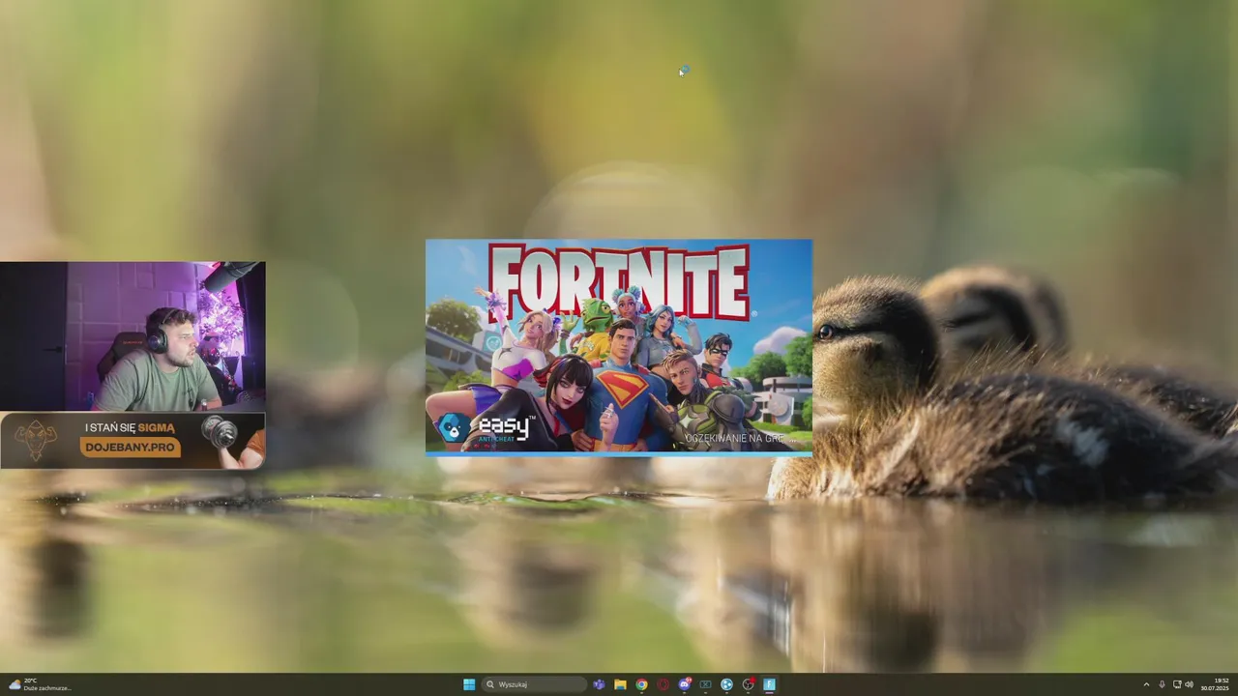This screenshot has height=696, width=1238.
Task: Open the clock and date flyout
Action: tap(1215, 684)
